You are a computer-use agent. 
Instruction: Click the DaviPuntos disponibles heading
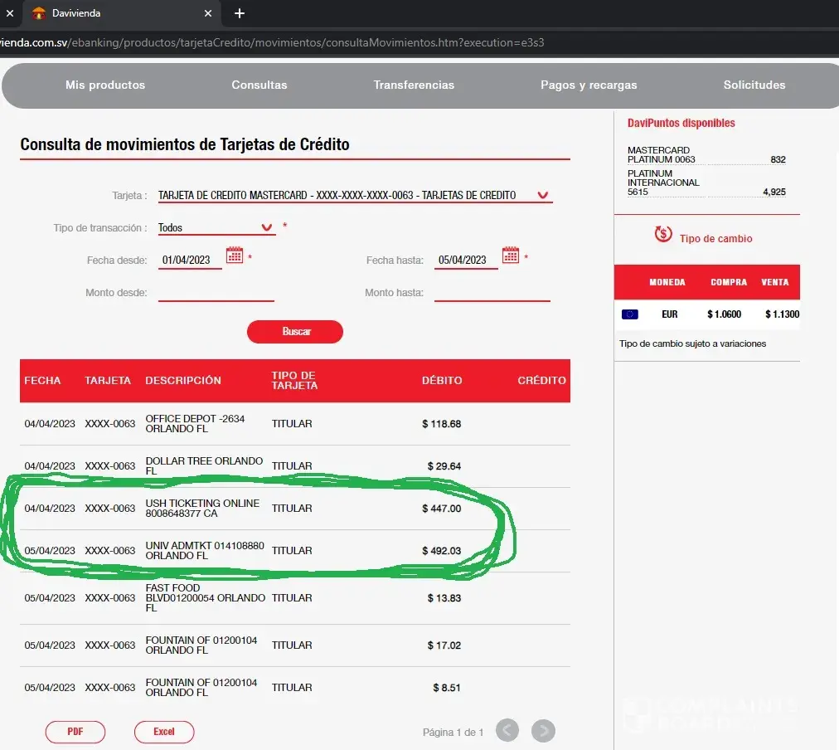pos(681,123)
